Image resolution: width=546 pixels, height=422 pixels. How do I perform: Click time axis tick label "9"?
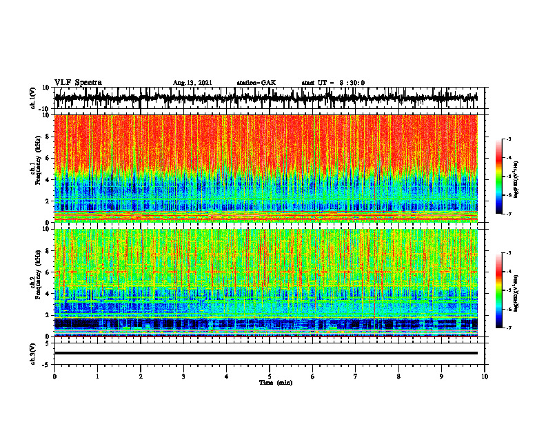pyautogui.click(x=441, y=376)
